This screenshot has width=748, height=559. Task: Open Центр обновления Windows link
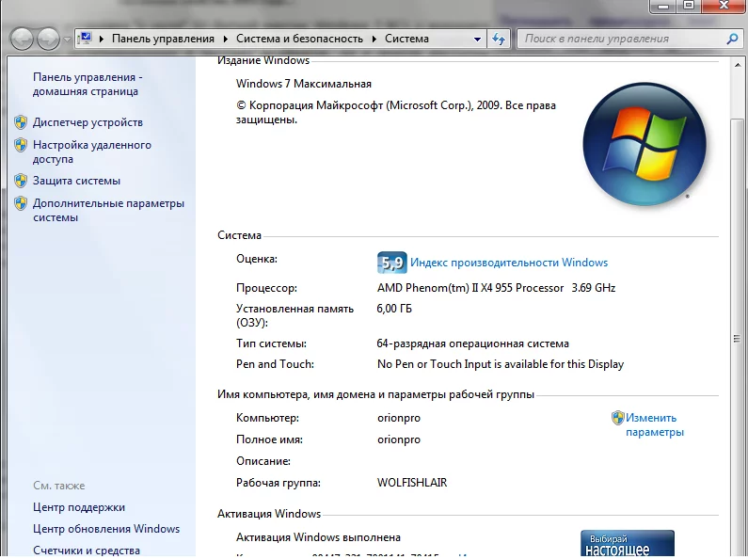tap(106, 529)
